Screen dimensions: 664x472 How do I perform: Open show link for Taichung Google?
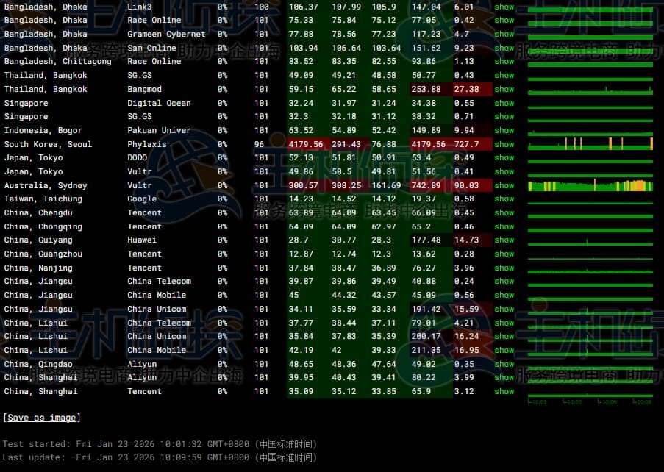(504, 199)
